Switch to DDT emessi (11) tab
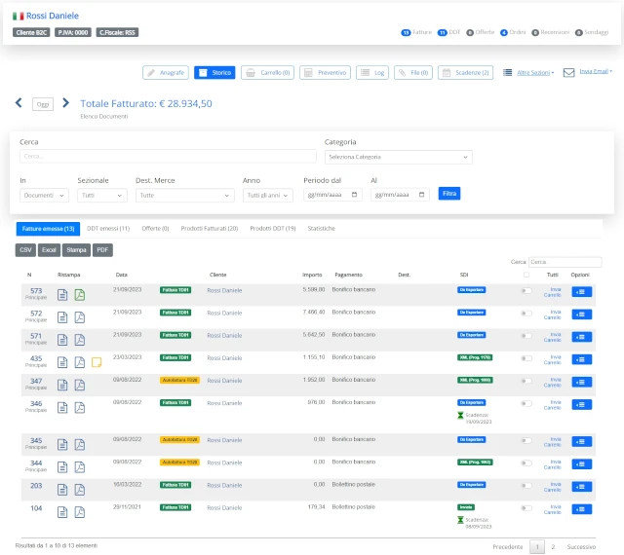This screenshot has height=555, width=624. [108, 229]
